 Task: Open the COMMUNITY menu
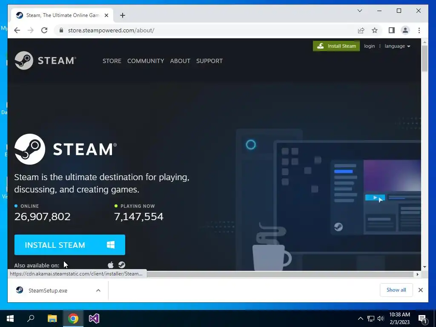click(x=146, y=61)
